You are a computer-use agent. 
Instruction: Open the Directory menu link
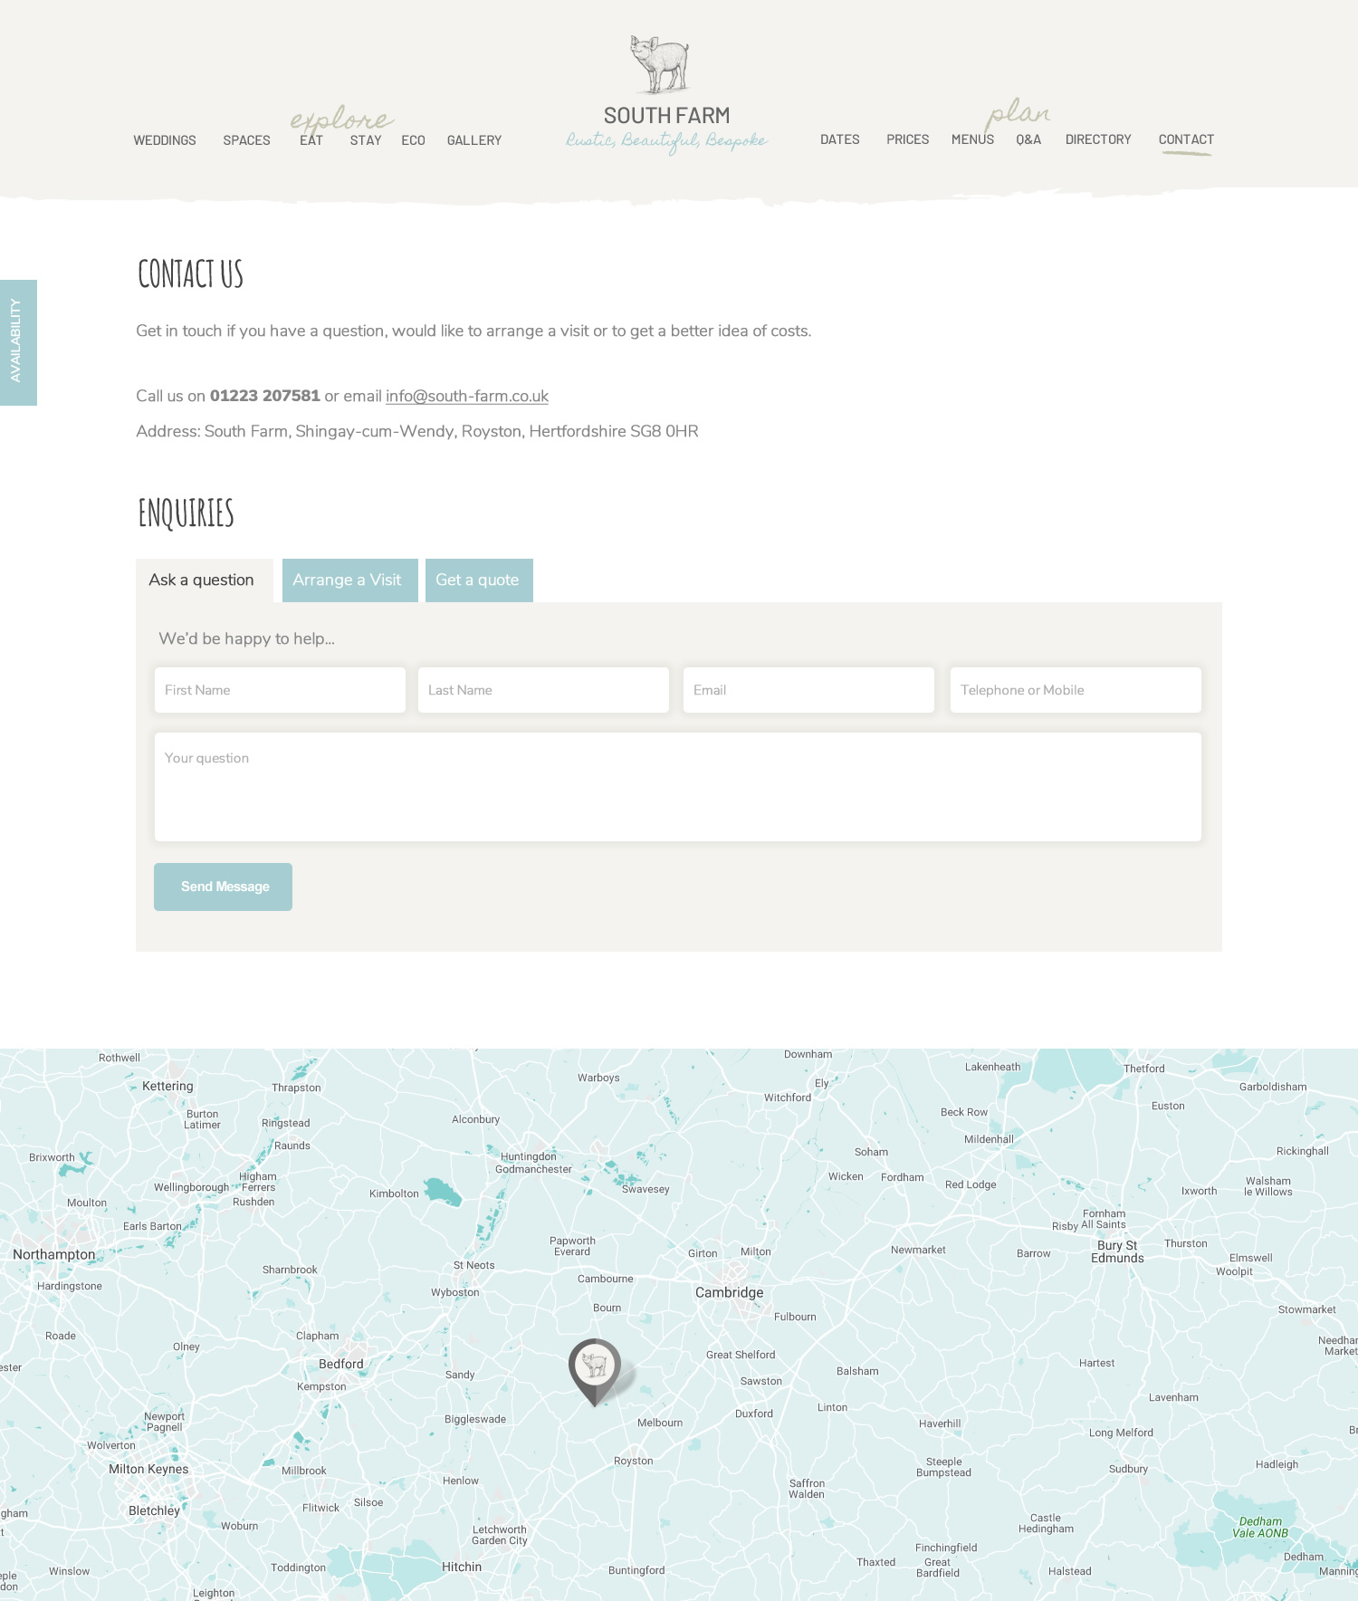click(1098, 139)
